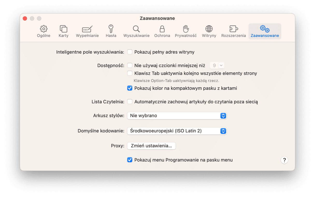
Task: Enable Pokazuj pełny adres witryny checkbox
Action: [x=130, y=52]
